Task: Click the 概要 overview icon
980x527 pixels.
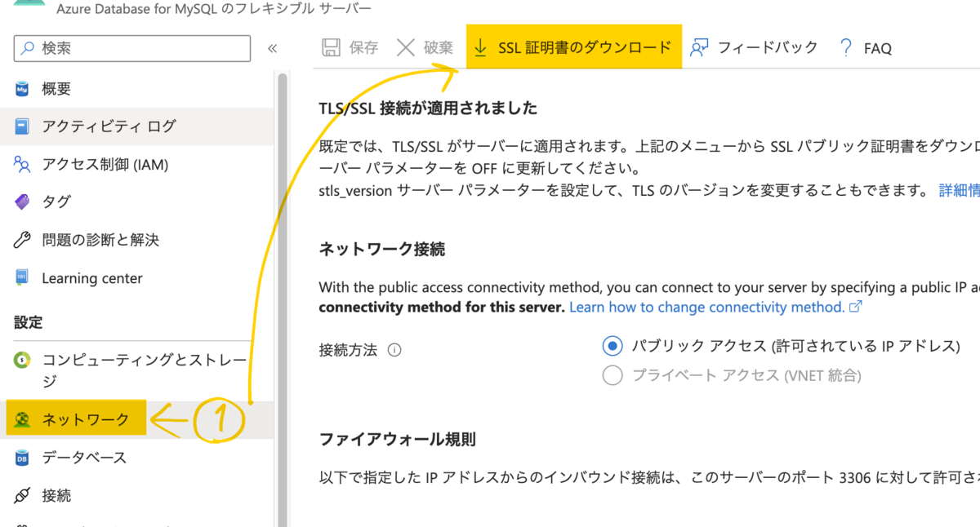Action: 22,88
